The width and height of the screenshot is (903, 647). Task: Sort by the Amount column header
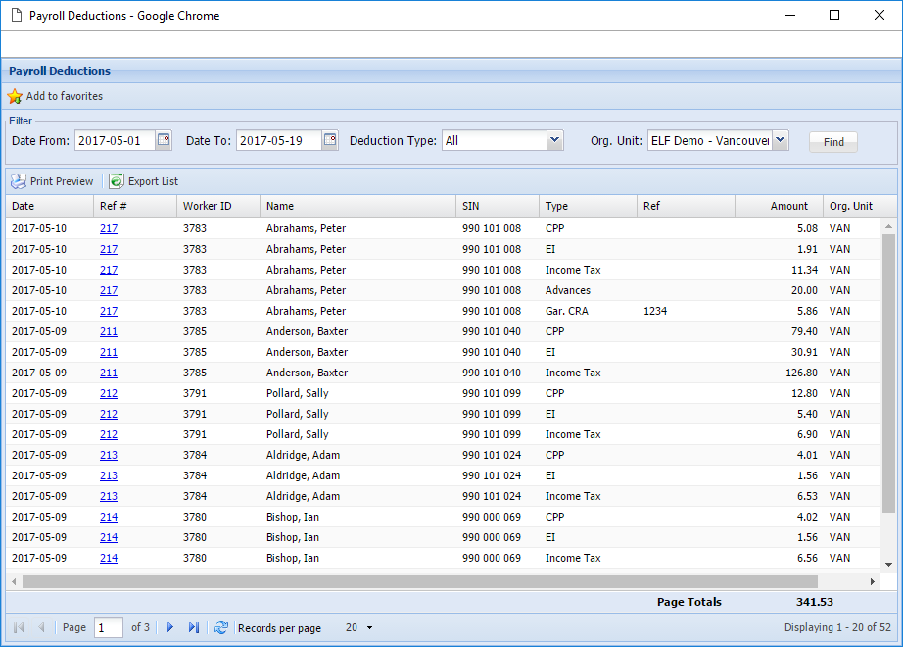point(788,206)
